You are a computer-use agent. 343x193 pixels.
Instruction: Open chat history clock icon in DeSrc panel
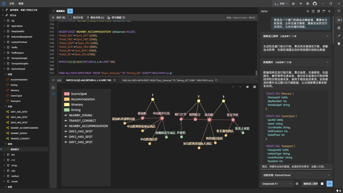pyautogui.click(x=313, y=11)
